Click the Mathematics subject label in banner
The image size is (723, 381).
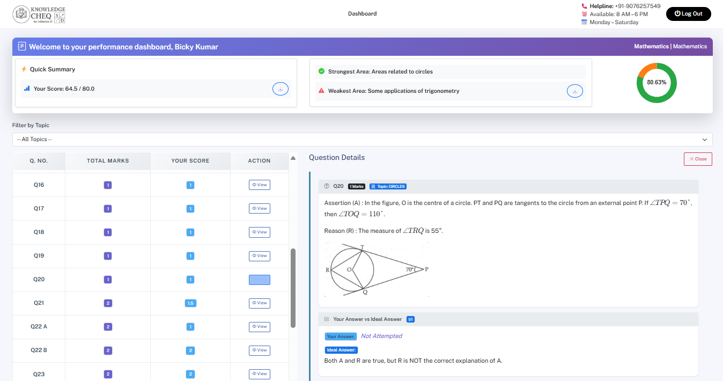tap(651, 47)
